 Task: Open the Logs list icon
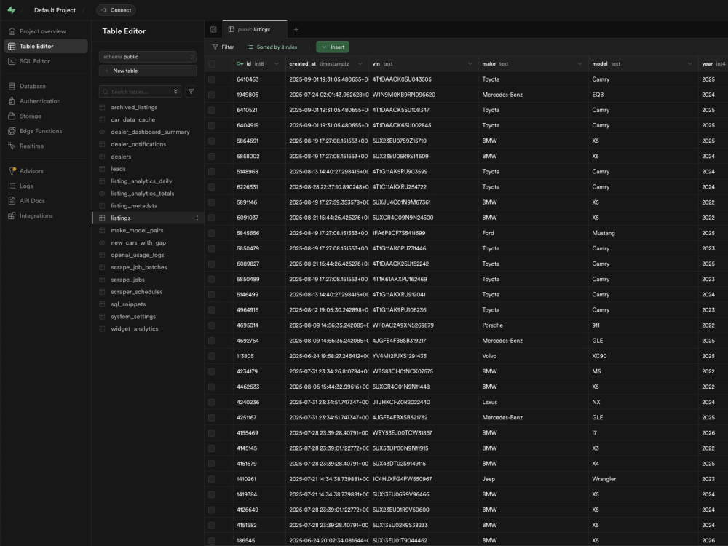[12, 186]
